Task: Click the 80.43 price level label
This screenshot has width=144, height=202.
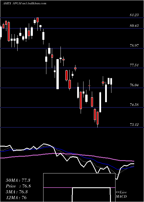Action: [134, 26]
